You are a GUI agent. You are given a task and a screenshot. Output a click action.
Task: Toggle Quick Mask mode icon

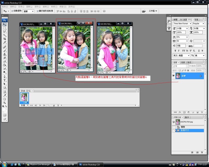point(5,115)
